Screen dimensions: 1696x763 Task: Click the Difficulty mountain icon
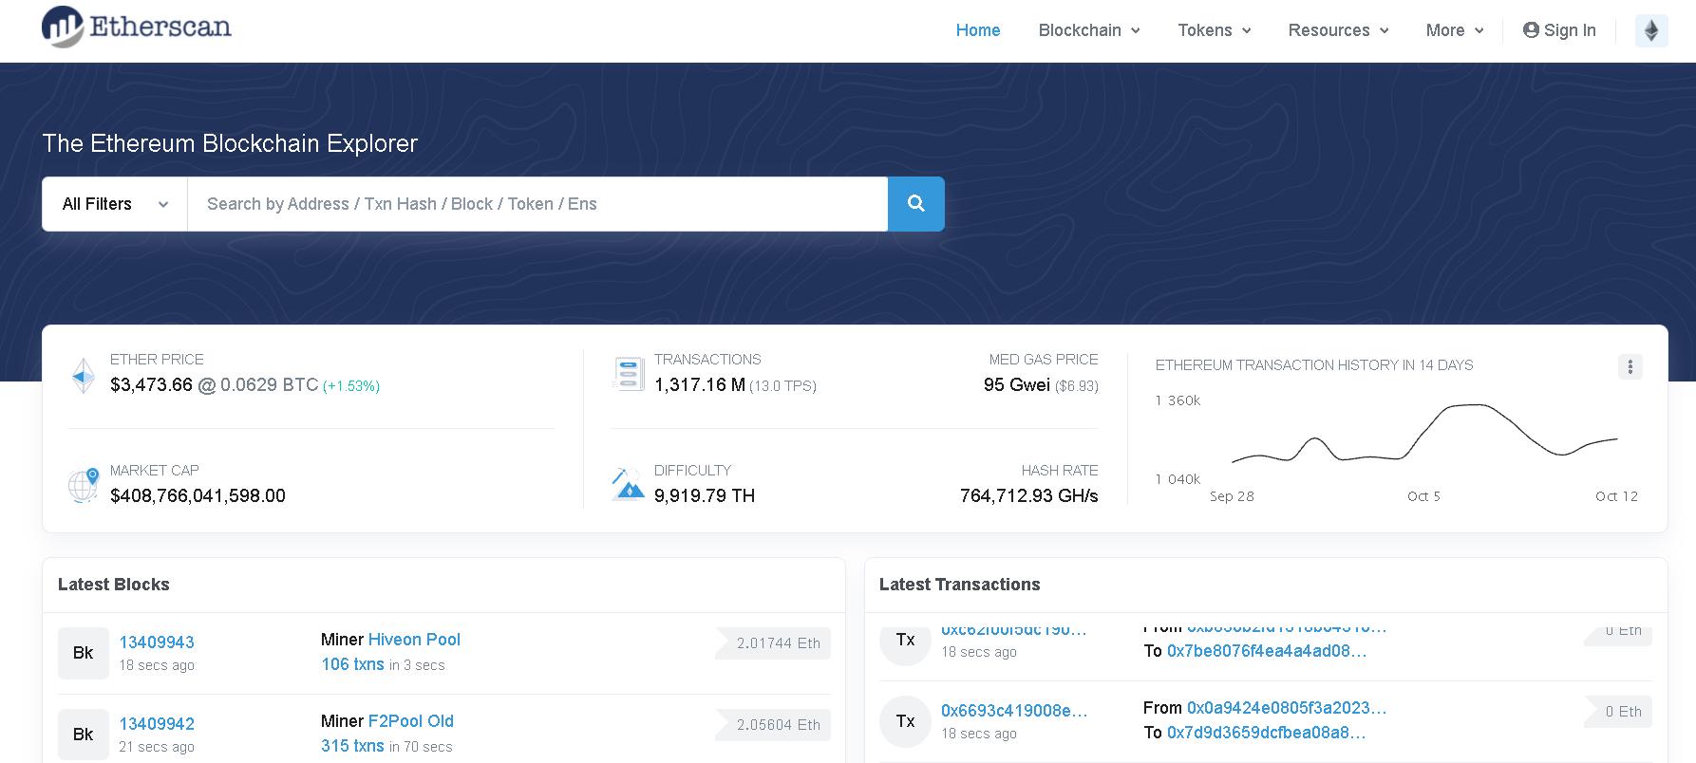pos(628,484)
